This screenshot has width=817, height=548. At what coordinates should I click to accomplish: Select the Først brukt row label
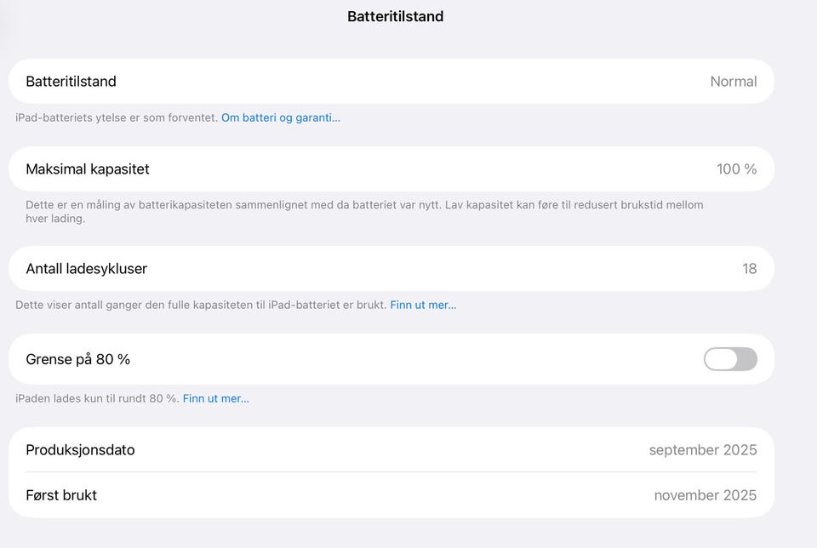tap(61, 495)
